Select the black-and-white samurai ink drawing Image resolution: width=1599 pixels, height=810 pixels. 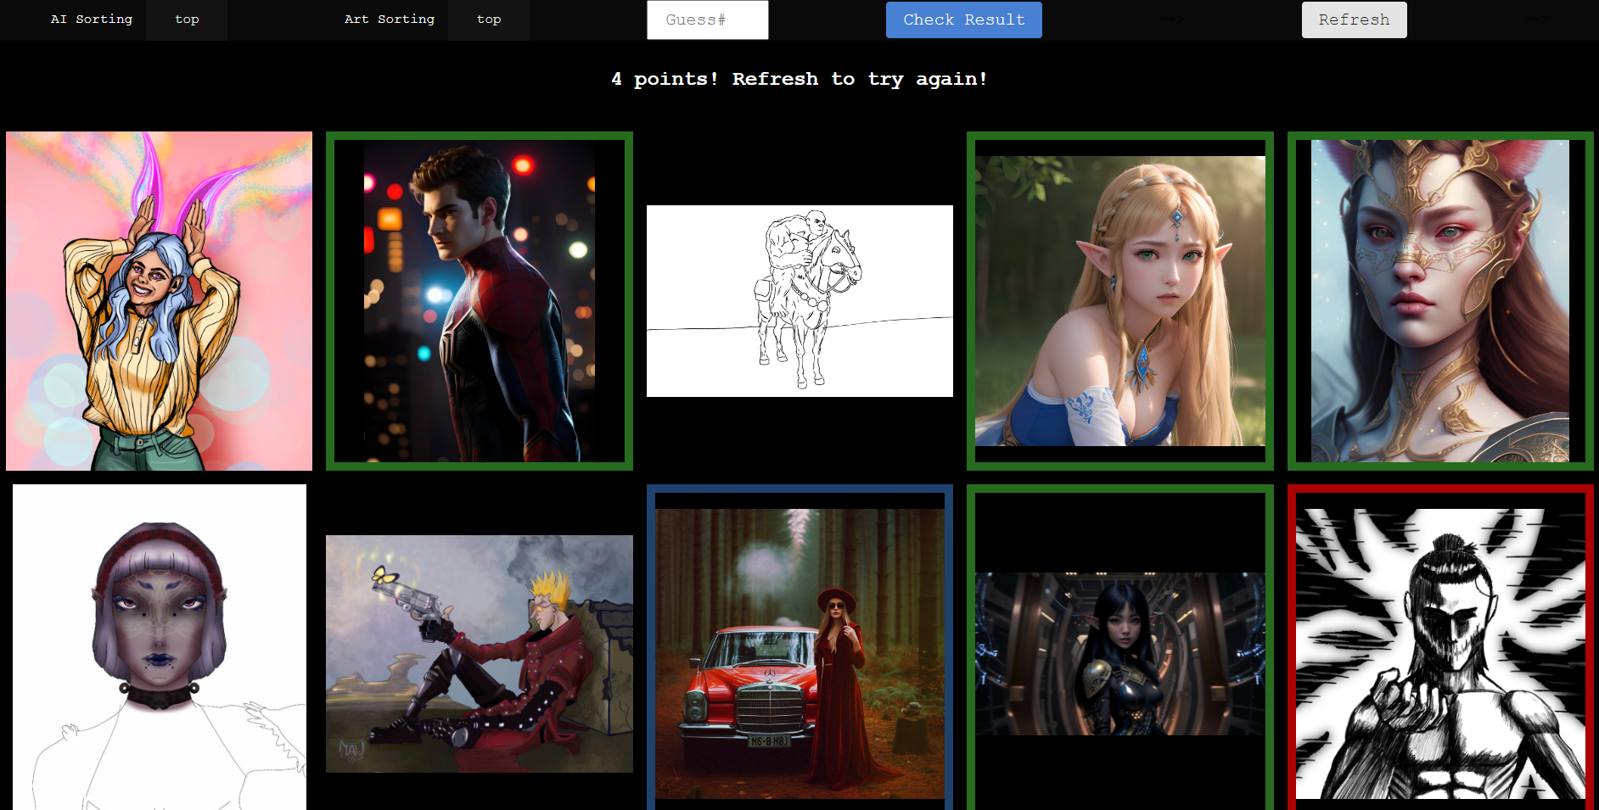1440,647
